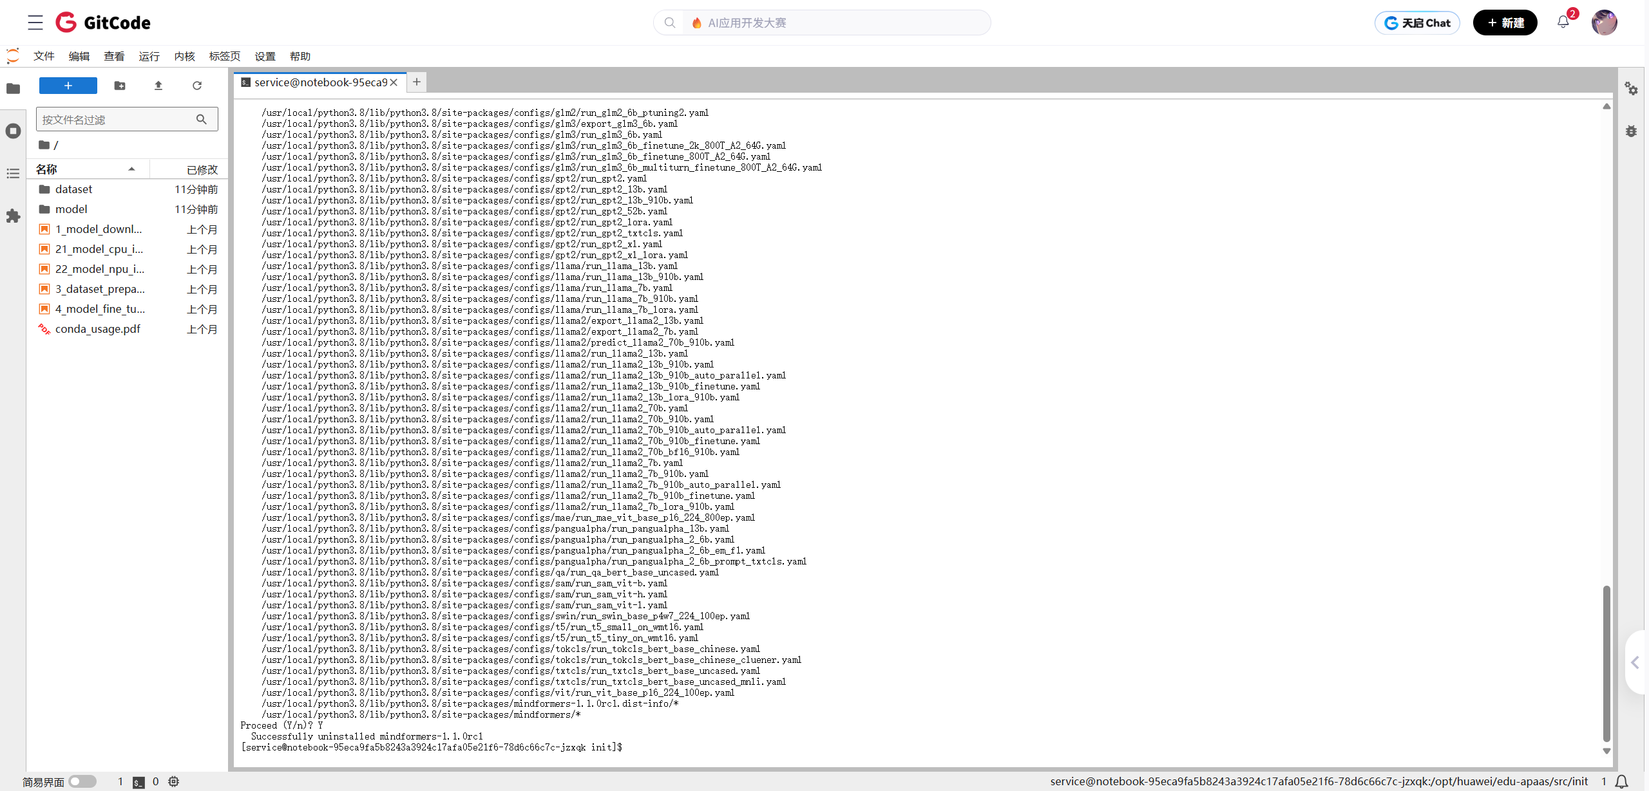Click the file name filter input
The height and width of the screenshot is (791, 1649).
tap(116, 120)
